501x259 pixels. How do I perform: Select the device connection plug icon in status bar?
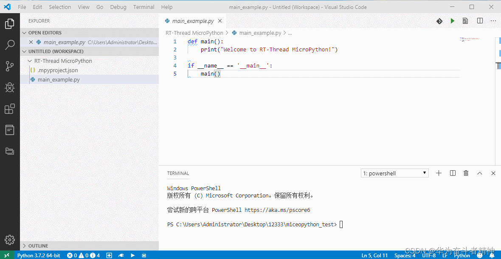click(x=121, y=255)
